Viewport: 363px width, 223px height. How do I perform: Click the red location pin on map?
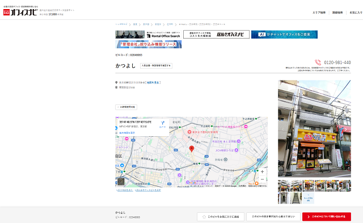[192, 149]
